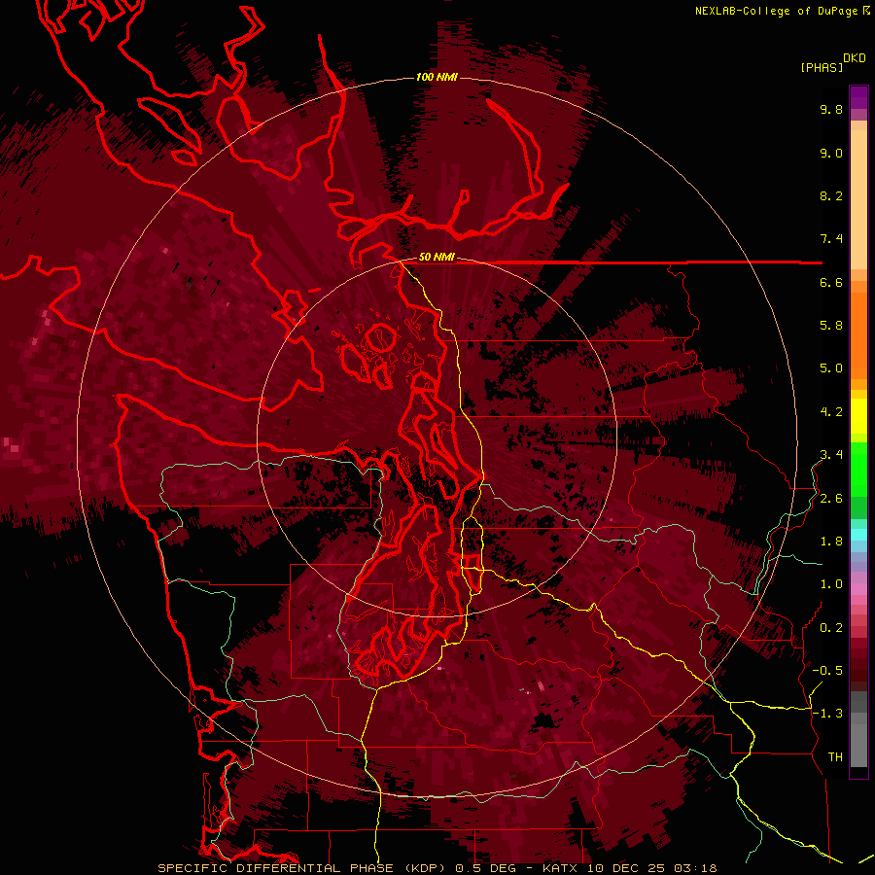
Task: Click the 9.0 legend value
Action: 831,153
